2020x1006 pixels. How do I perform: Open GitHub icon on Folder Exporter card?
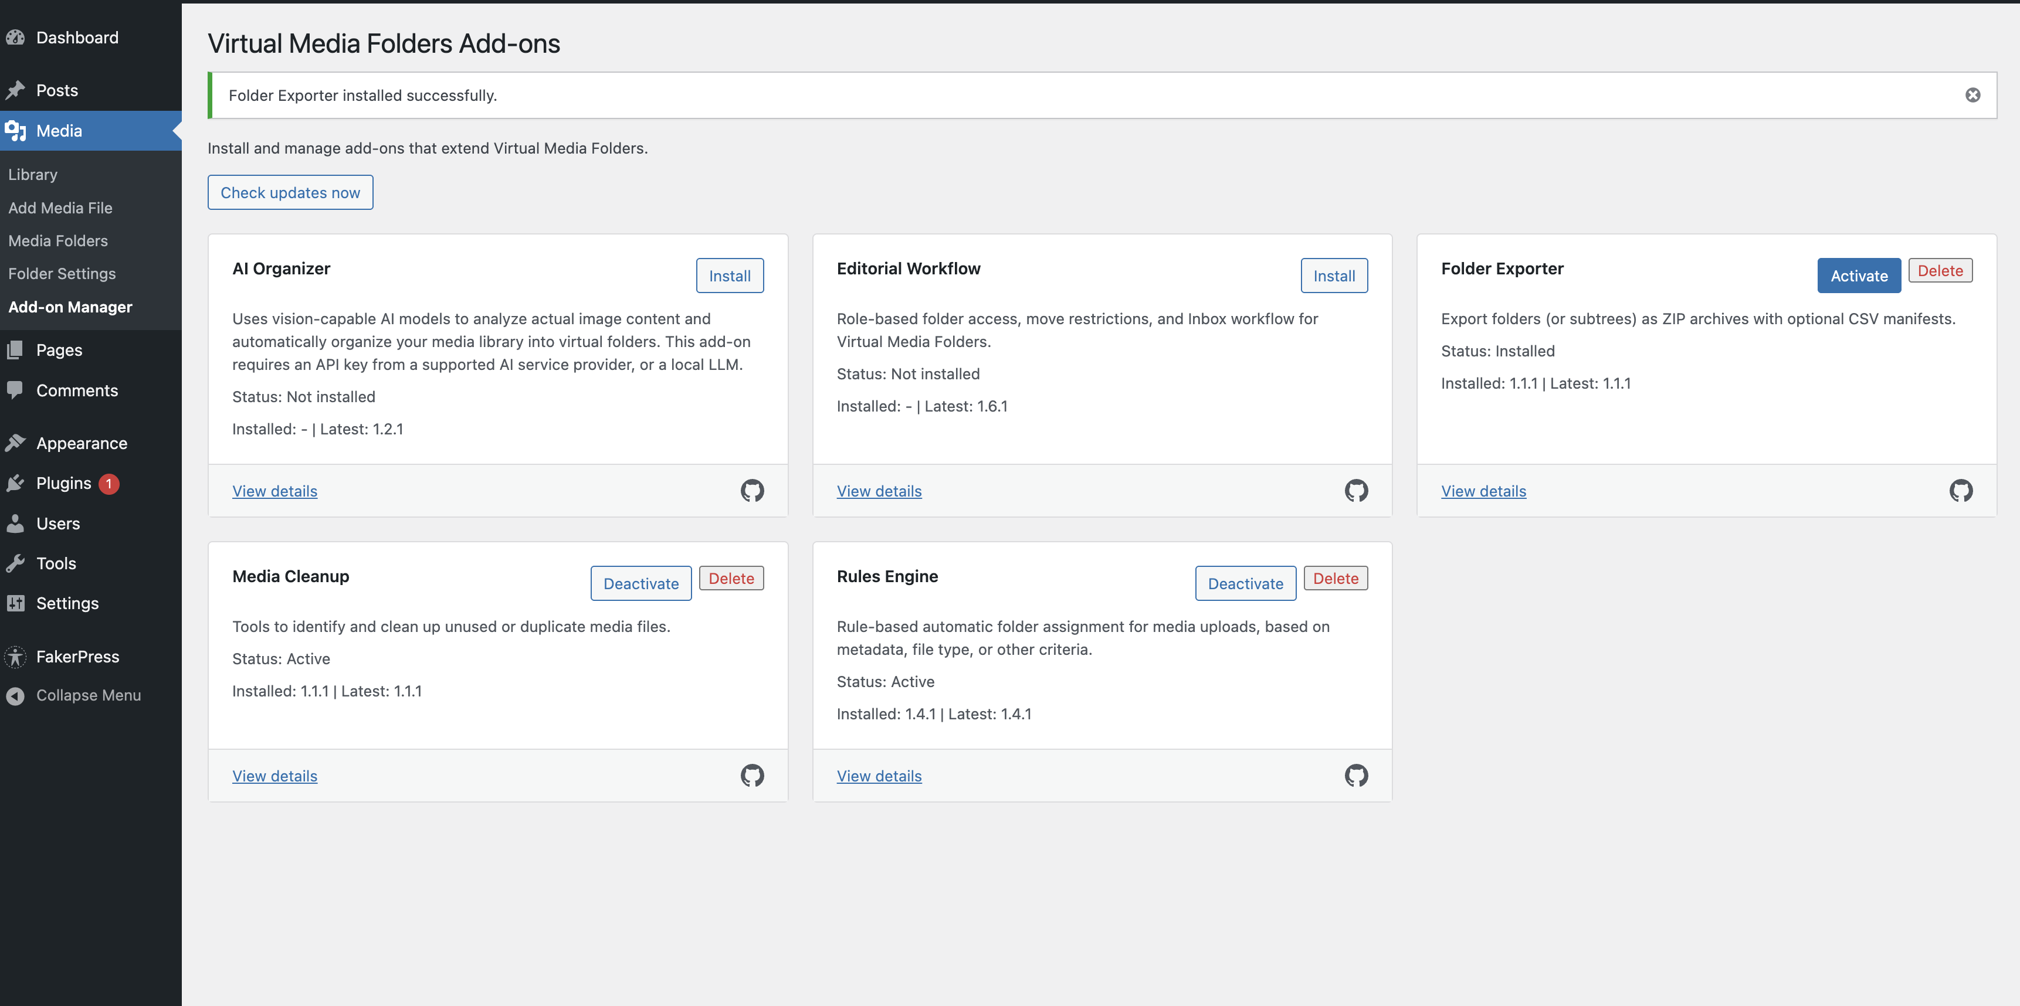(x=1960, y=491)
